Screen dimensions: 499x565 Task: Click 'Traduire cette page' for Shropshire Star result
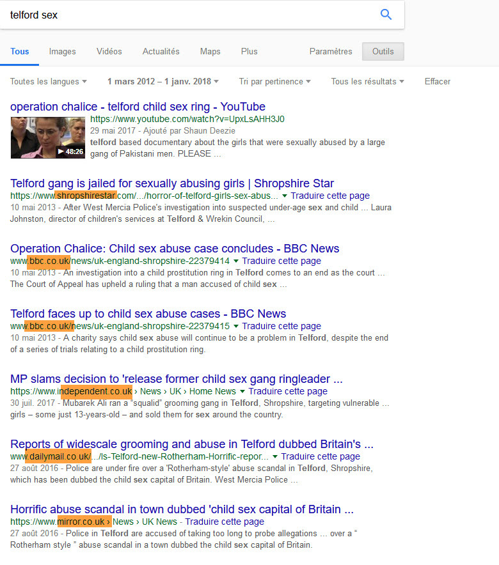pyautogui.click(x=330, y=196)
